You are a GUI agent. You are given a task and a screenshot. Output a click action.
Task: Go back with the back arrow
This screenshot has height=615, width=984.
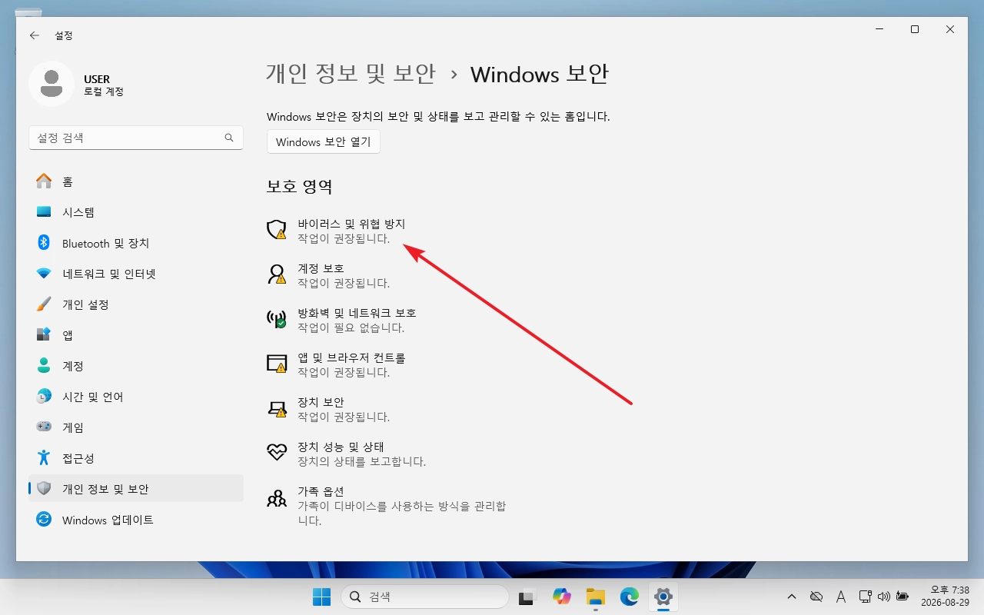(x=35, y=35)
